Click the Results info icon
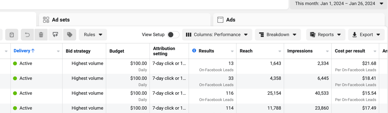388x113 pixels. (194, 51)
